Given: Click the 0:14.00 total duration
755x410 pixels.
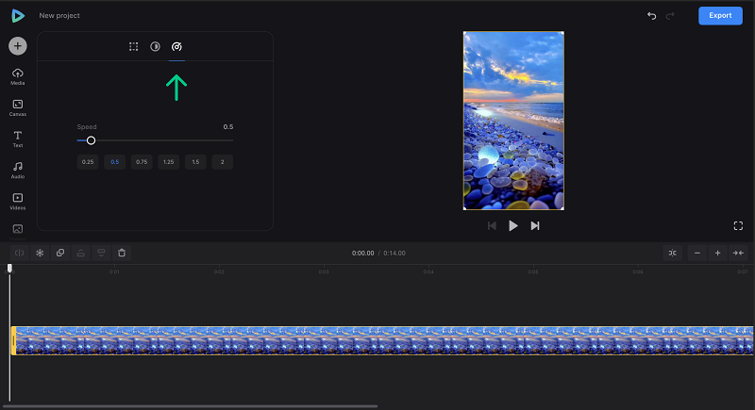Looking at the screenshot, I should point(394,254).
